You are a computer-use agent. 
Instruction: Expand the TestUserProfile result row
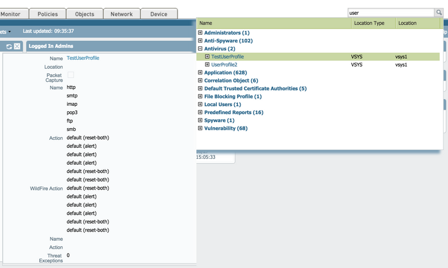click(207, 57)
